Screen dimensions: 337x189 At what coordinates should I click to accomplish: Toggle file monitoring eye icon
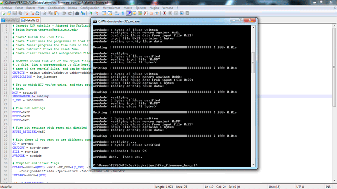tap(157, 13)
